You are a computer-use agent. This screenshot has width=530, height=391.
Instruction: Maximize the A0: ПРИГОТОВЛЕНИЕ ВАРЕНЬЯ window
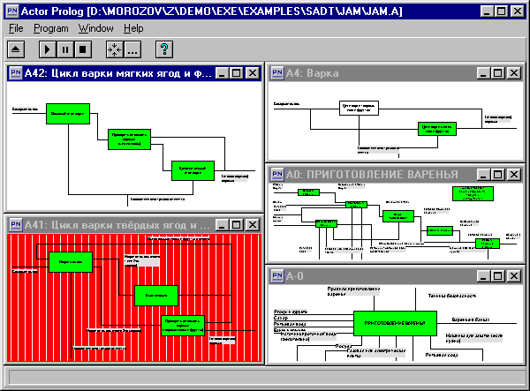coord(497,175)
